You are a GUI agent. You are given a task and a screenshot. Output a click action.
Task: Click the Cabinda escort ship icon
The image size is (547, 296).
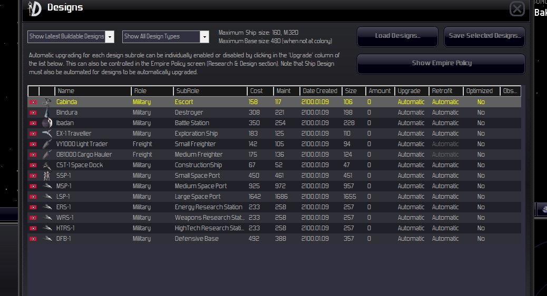[47, 102]
